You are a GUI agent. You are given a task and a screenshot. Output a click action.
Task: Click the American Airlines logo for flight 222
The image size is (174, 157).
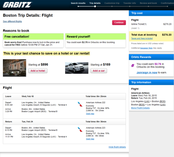pyautogui.click(x=80, y=104)
